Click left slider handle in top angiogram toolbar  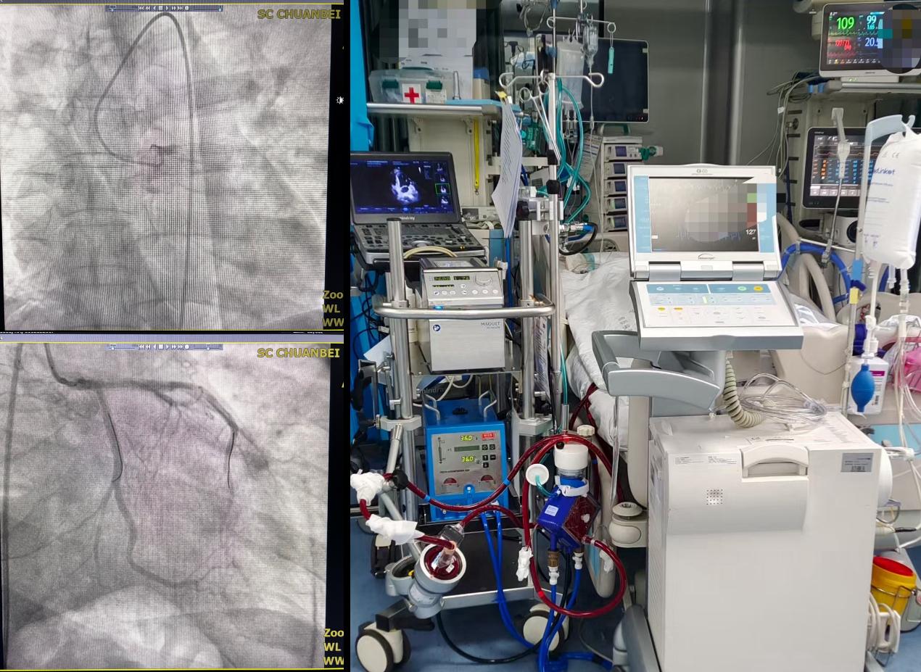tap(112, 9)
